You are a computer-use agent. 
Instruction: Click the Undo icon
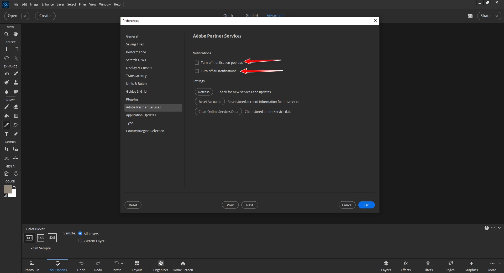[81, 263]
